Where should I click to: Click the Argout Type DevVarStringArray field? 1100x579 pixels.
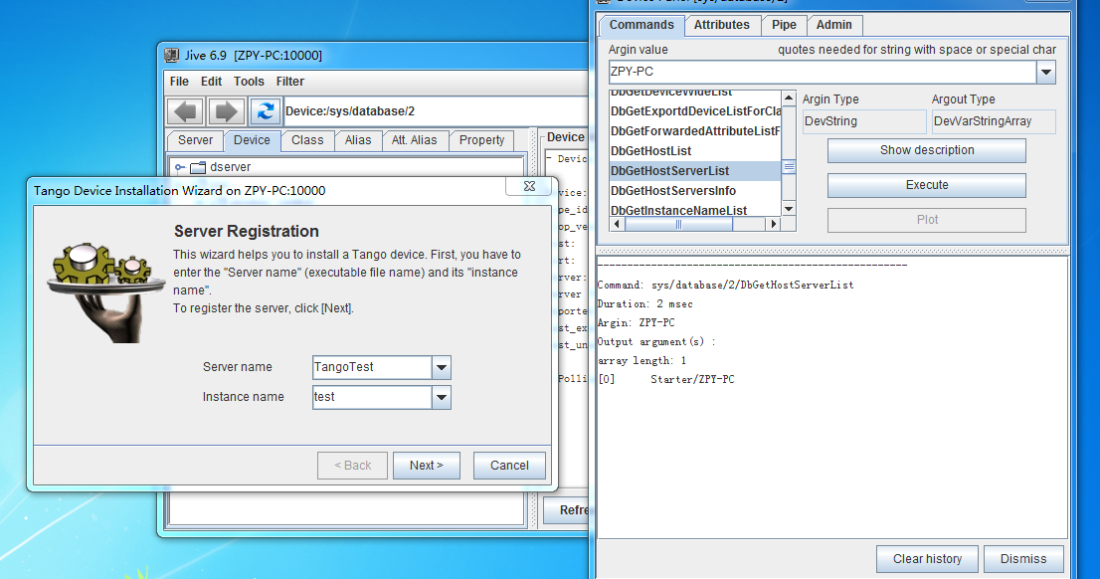point(994,121)
